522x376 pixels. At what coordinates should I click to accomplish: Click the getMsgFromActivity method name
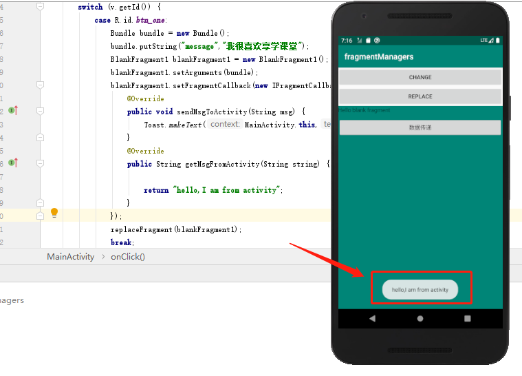[222, 164]
